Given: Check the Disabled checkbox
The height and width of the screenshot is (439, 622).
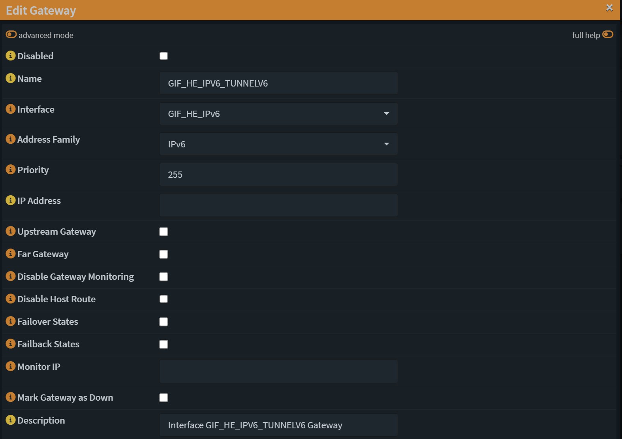Looking at the screenshot, I should pos(163,56).
